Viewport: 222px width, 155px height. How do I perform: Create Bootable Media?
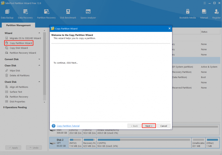pyautogui.click(x=188, y=14)
